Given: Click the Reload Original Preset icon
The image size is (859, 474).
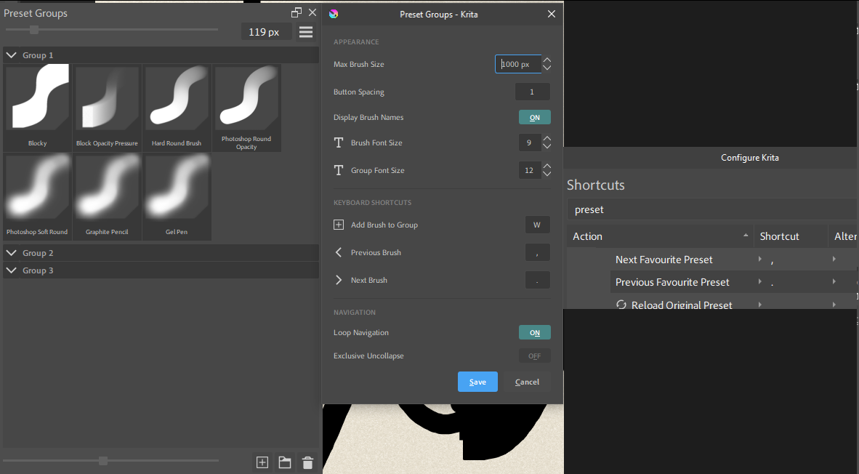Looking at the screenshot, I should click(x=621, y=305).
